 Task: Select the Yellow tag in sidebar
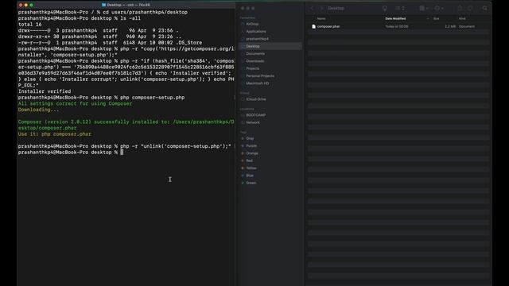click(x=251, y=168)
